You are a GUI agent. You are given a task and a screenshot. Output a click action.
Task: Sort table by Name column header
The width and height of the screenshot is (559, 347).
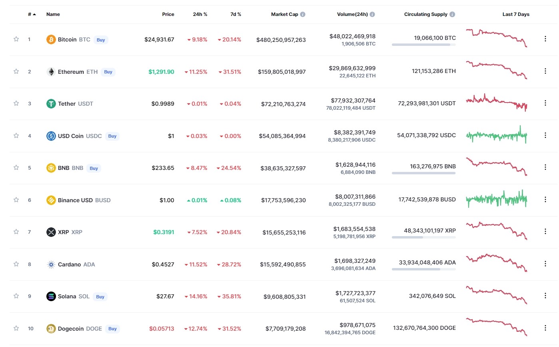[53, 14]
